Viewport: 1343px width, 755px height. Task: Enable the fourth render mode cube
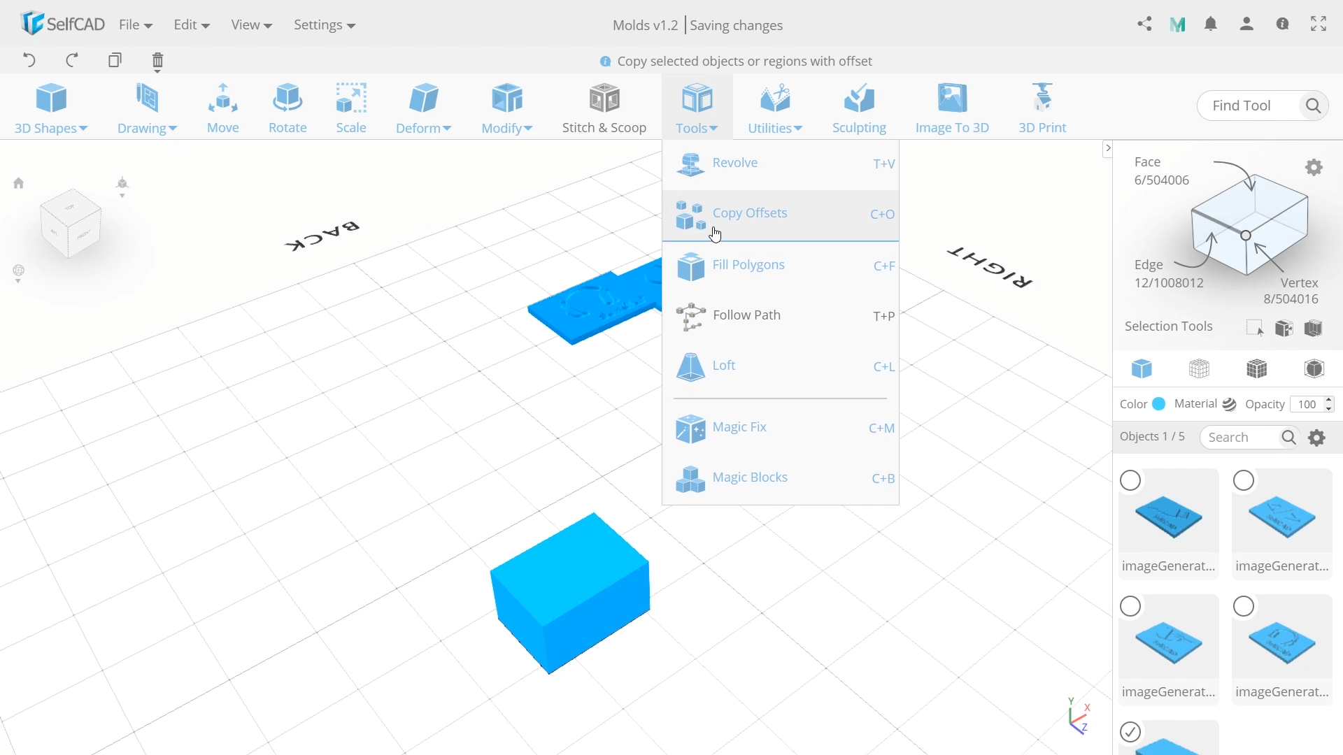(x=1314, y=368)
